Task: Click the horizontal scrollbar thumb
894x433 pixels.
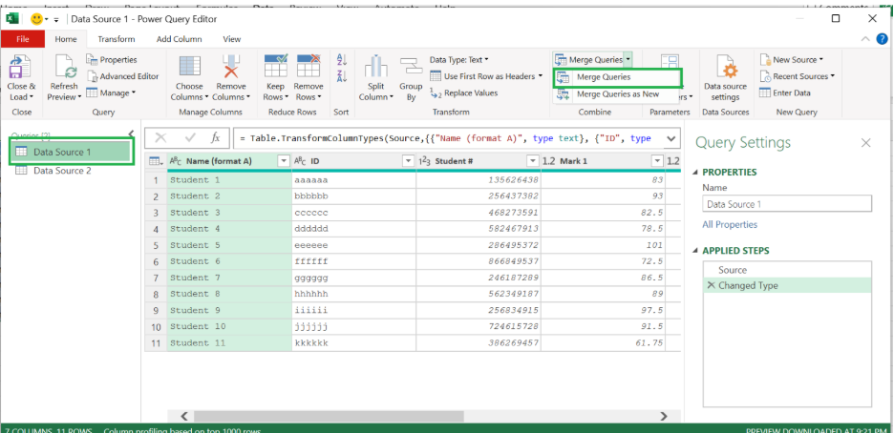Action: pos(330,416)
